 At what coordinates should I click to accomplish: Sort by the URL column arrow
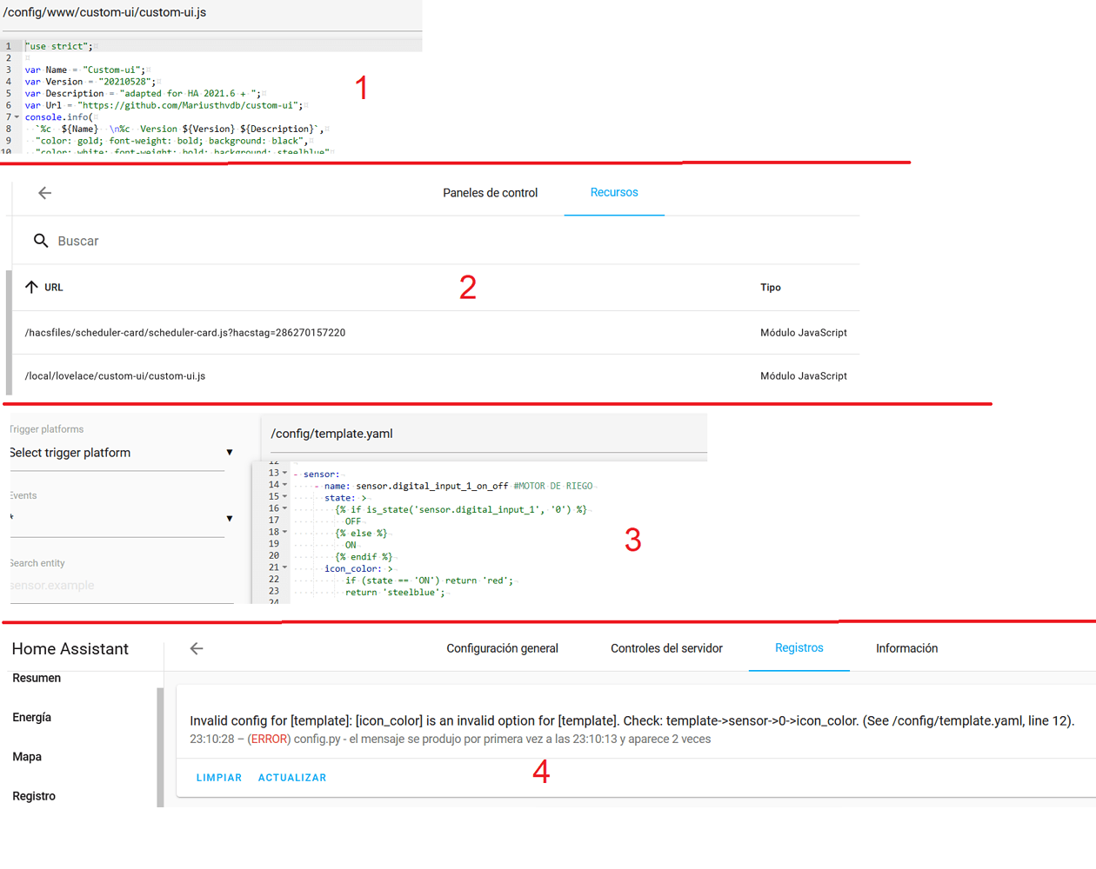(x=31, y=287)
